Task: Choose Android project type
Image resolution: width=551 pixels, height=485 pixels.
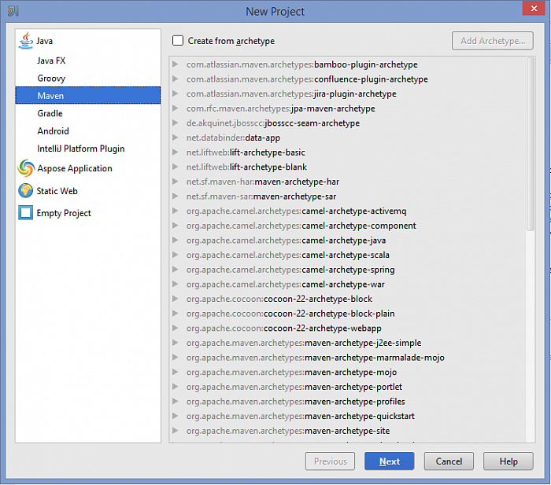Action: pyautogui.click(x=53, y=131)
